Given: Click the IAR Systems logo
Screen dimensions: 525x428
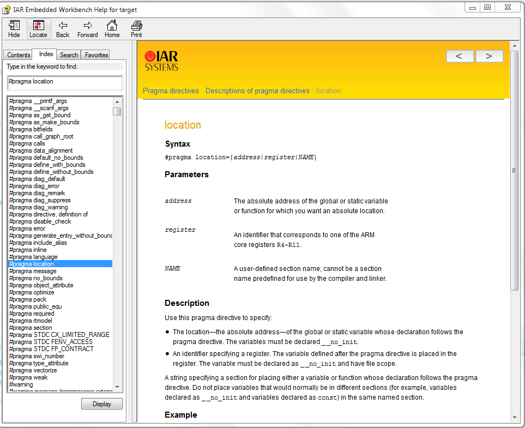Looking at the screenshot, I should tap(161, 61).
